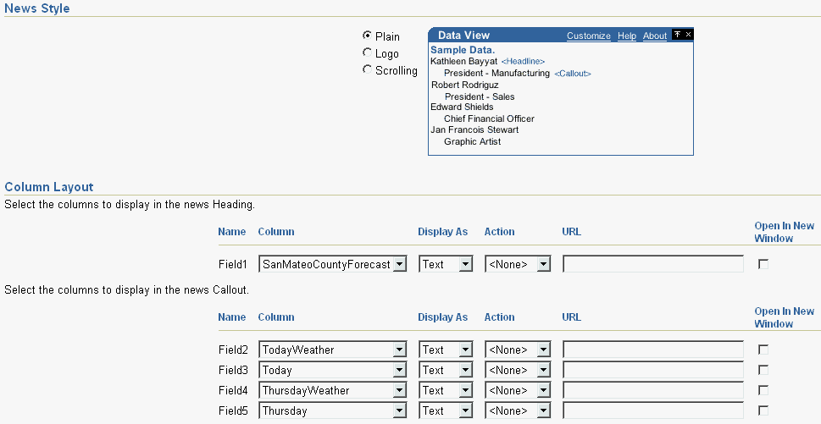Viewport: 821px width, 424px height.
Task: Open the Field1 Column dropdown SanMateoCountyForecast
Action: (x=332, y=264)
